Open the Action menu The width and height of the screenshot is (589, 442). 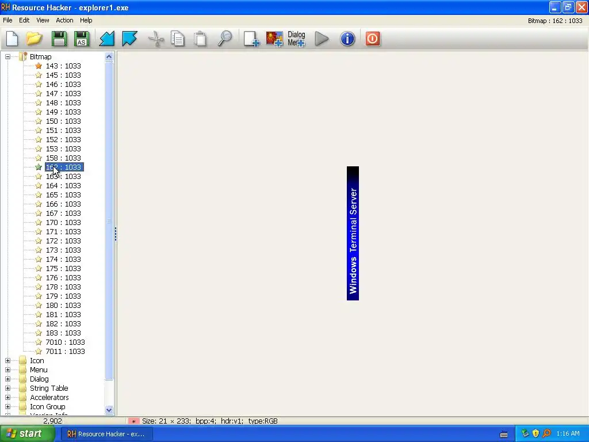(64, 20)
